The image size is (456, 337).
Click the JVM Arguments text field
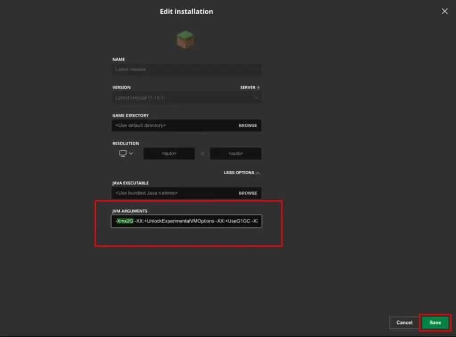point(196,221)
